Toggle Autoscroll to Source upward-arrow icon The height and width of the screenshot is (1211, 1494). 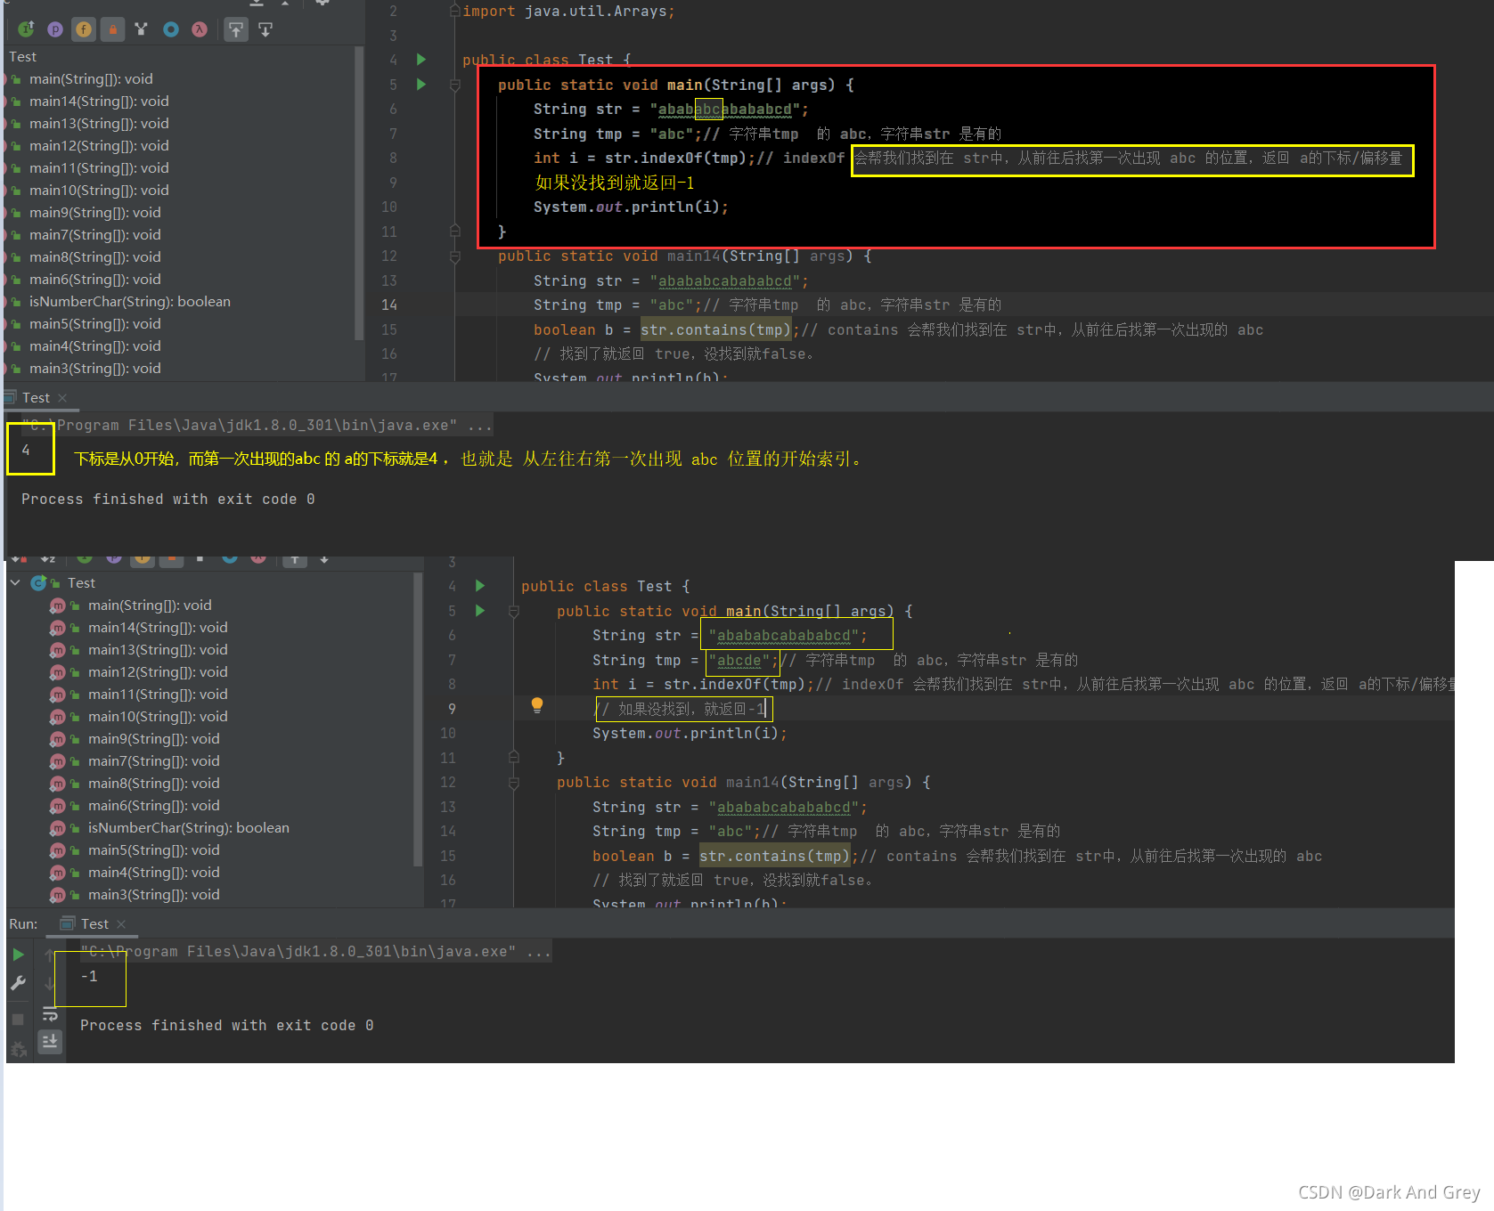tap(235, 29)
